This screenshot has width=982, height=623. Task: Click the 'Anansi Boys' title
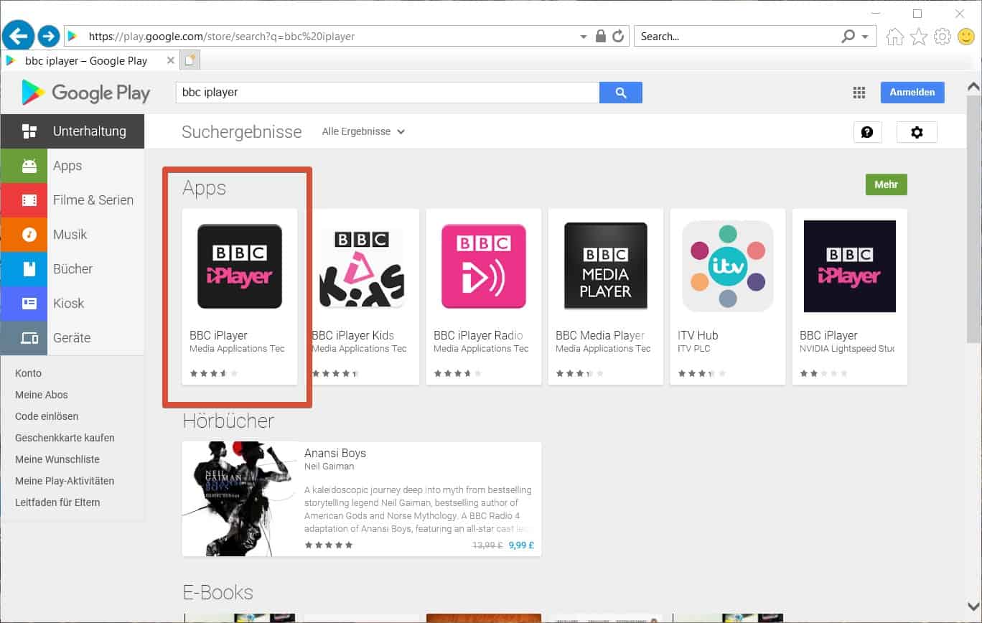pyautogui.click(x=335, y=454)
